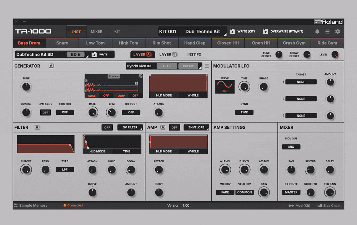Toggle the BPM SYNC off switch
357x225 pixels.
pyautogui.click(x=45, y=112)
